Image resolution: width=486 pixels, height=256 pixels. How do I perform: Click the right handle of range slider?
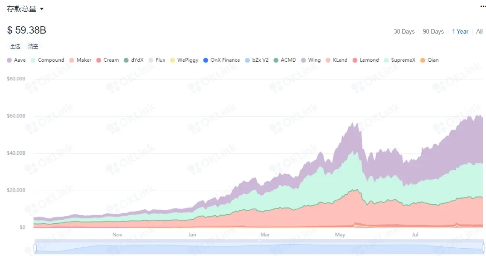483,248
